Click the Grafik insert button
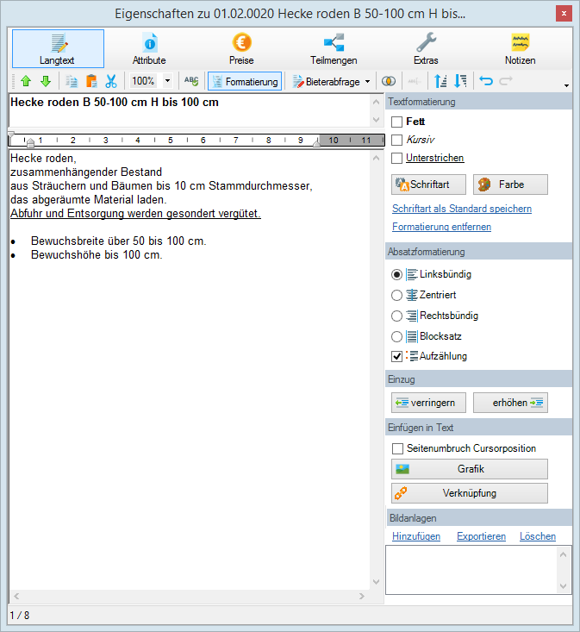The width and height of the screenshot is (580, 632). [x=470, y=469]
